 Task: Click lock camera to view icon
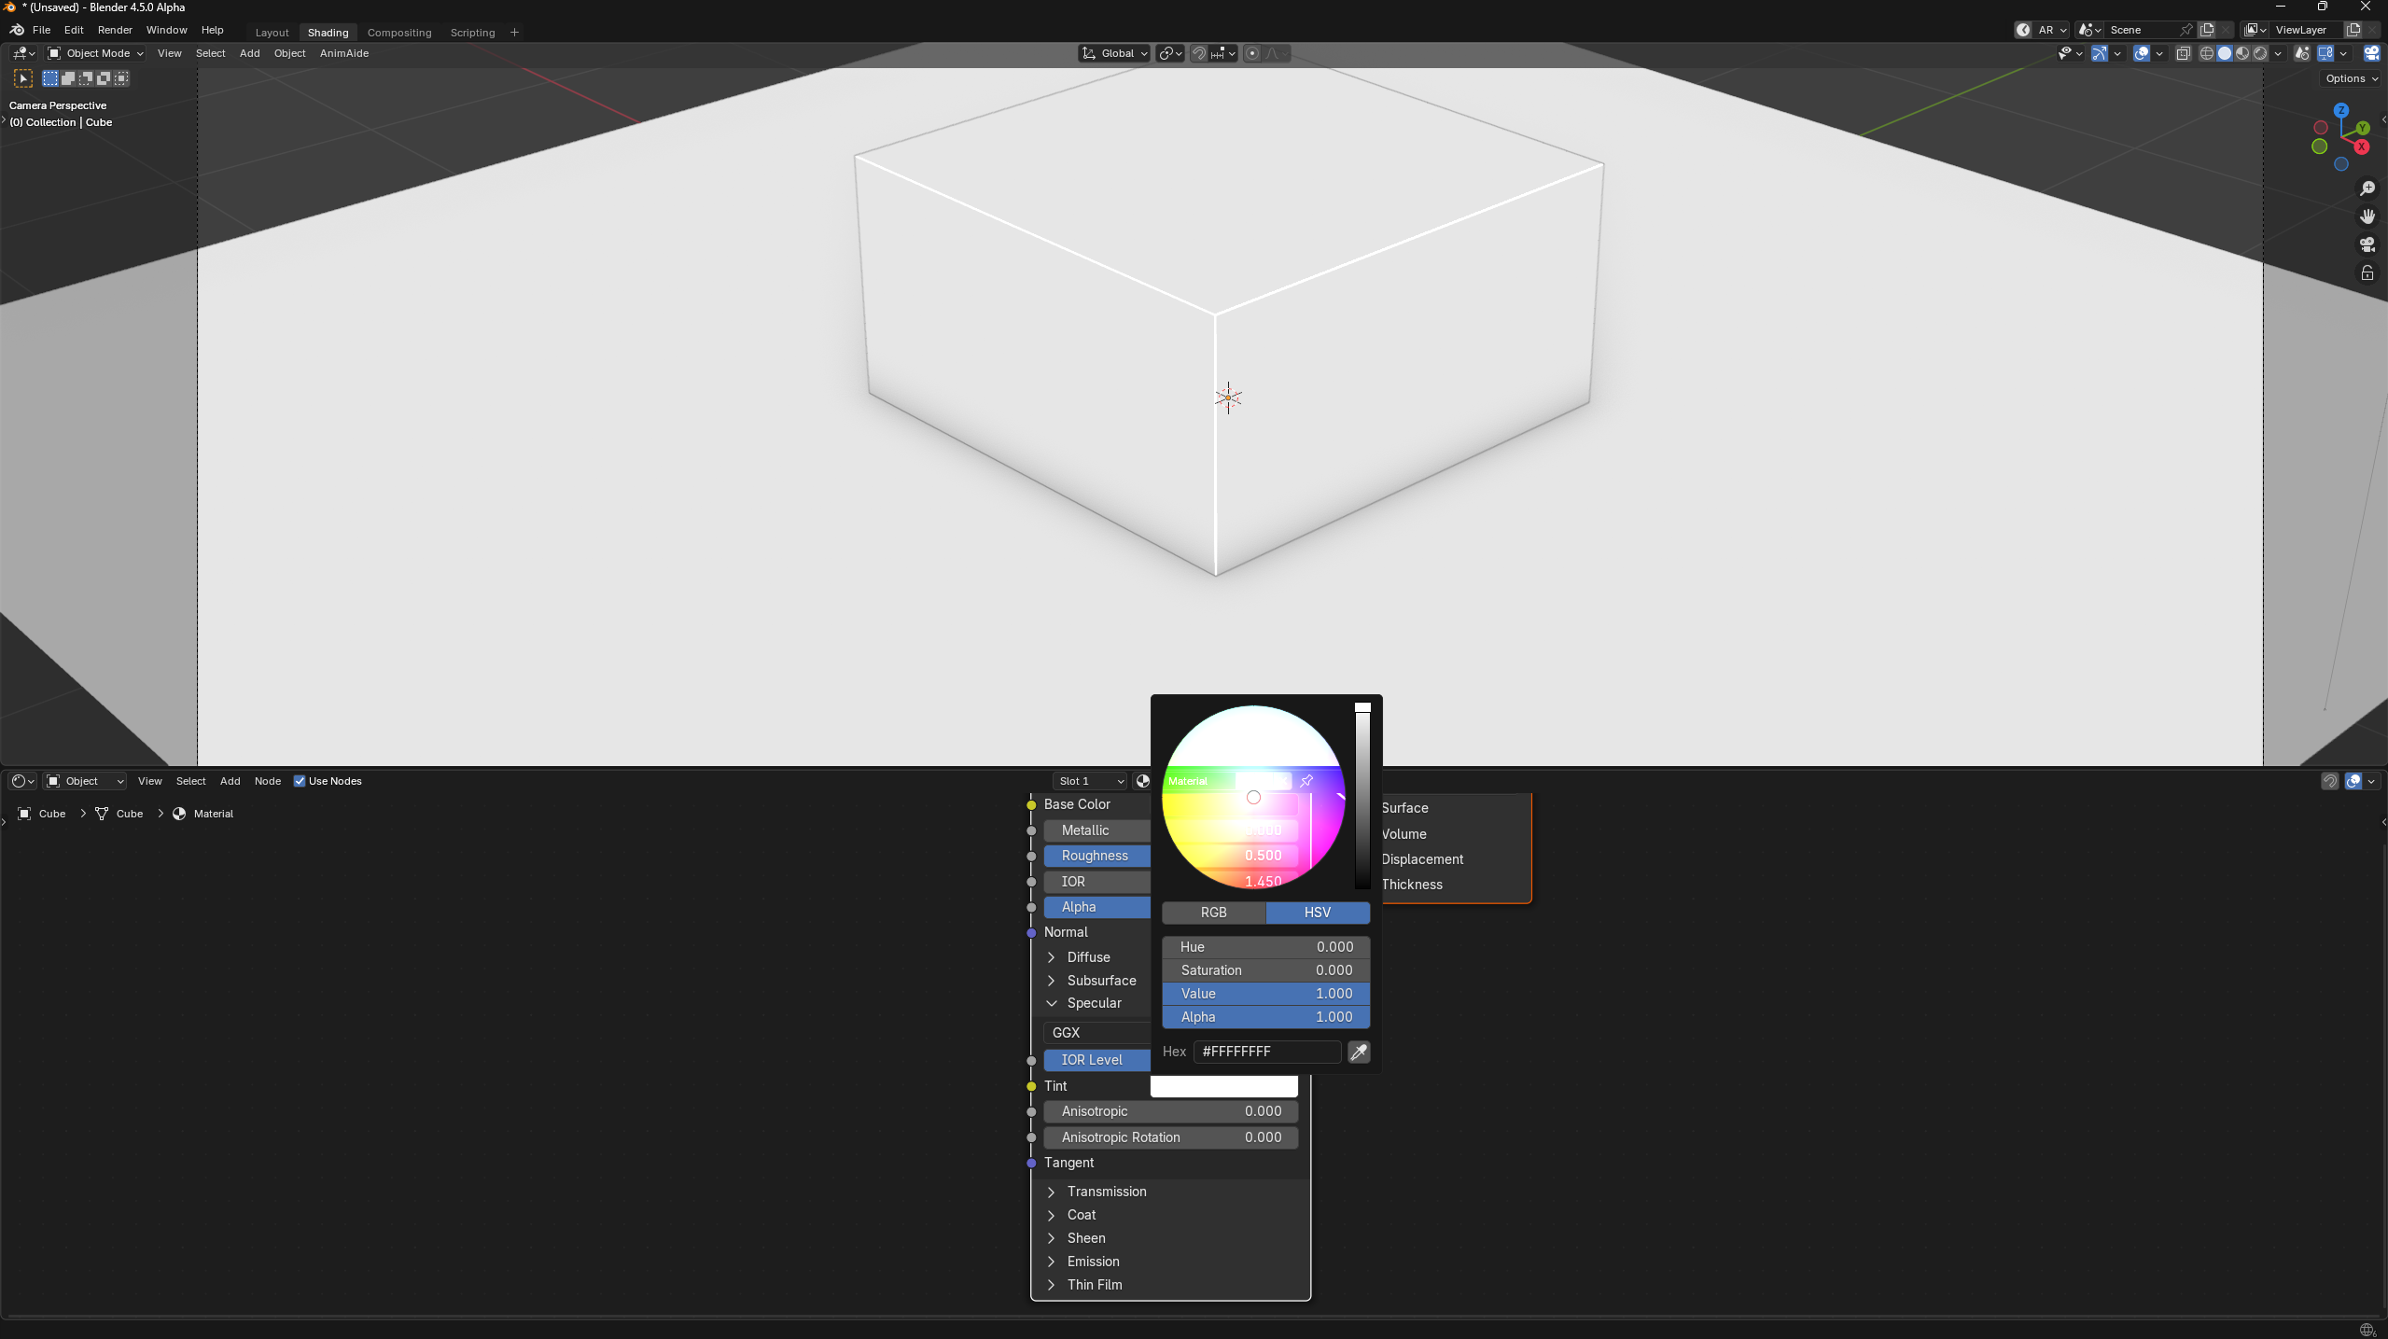coord(2367,272)
